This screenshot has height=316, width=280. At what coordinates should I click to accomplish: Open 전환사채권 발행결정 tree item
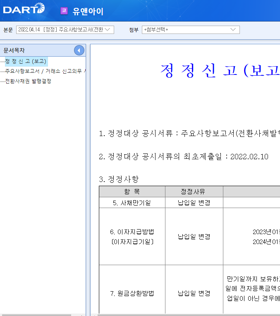(x=28, y=81)
